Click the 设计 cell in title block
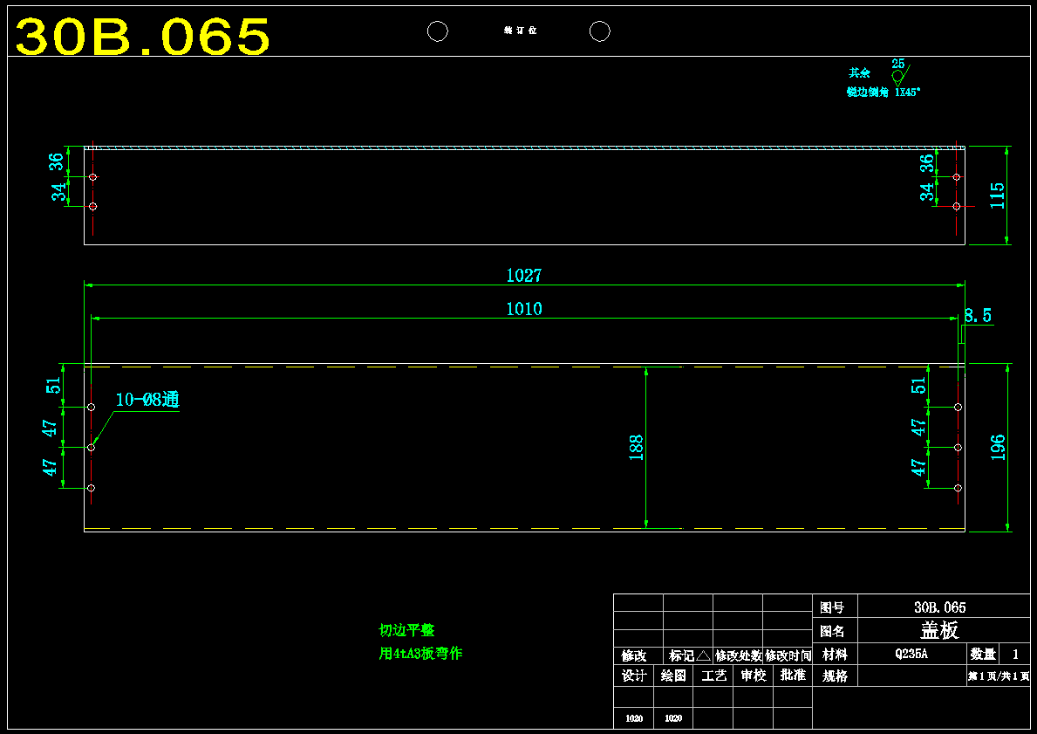This screenshot has height=734, width=1037. click(x=633, y=676)
